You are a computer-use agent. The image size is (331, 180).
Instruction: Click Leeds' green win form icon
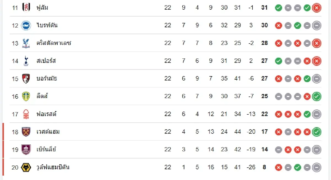pyautogui.click(x=316, y=96)
